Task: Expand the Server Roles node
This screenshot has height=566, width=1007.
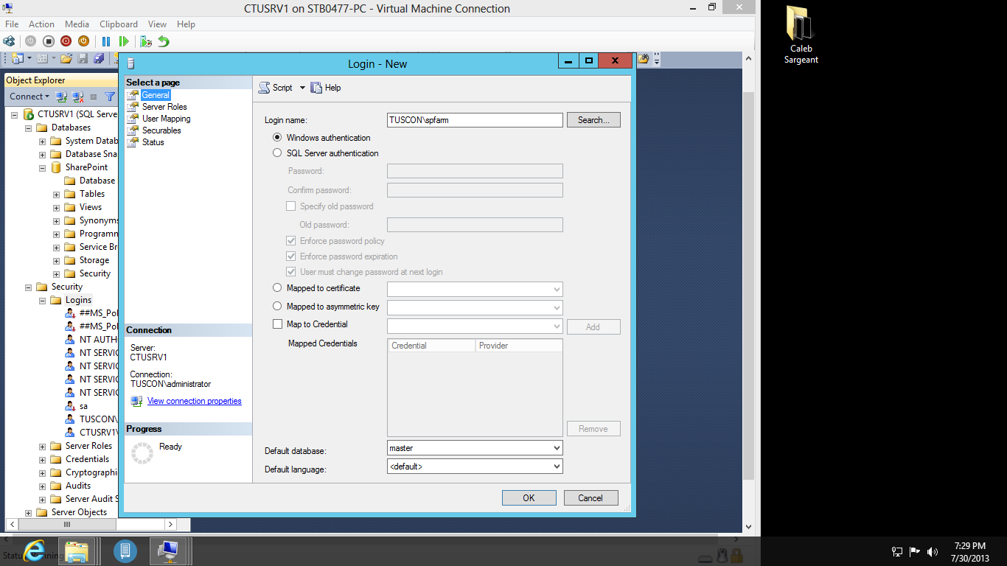Action: click(43, 446)
